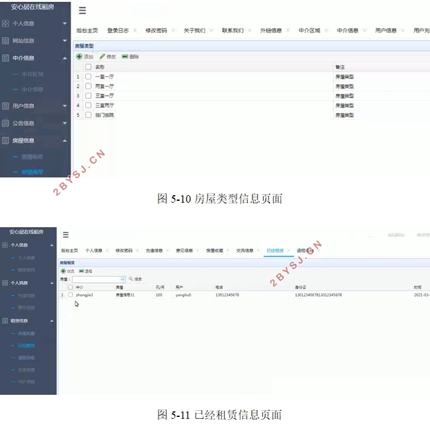Click the 备注 column header
The height and width of the screenshot is (447, 430).
(x=340, y=67)
